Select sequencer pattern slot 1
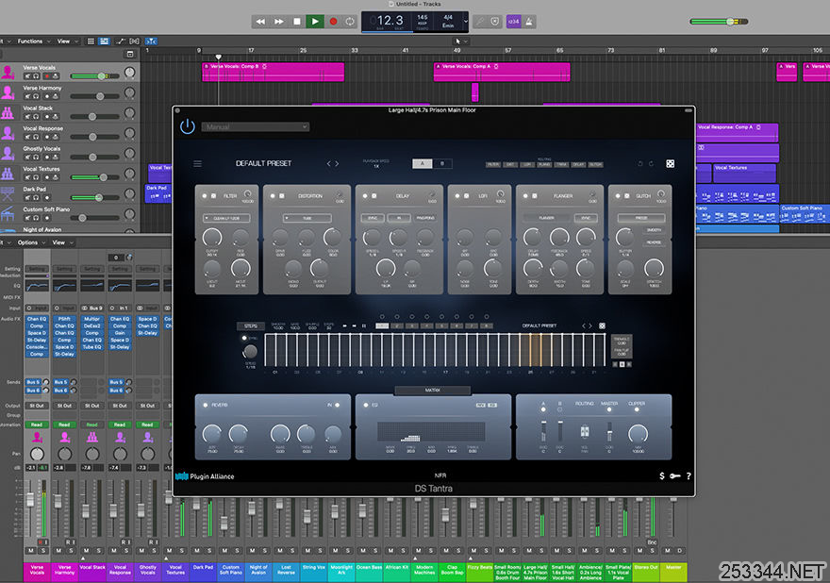 tap(382, 326)
